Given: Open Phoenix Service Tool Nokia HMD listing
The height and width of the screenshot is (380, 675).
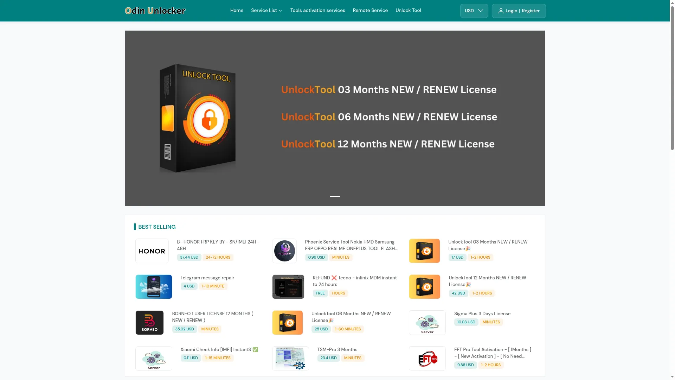Looking at the screenshot, I should [x=351, y=245].
